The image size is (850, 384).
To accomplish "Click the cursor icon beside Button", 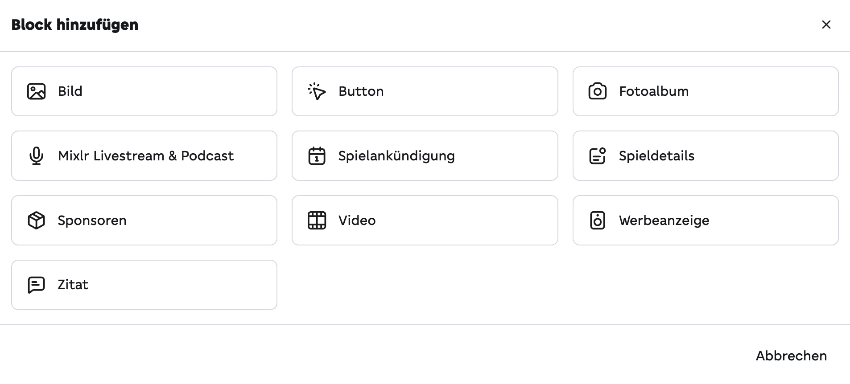I will (317, 91).
